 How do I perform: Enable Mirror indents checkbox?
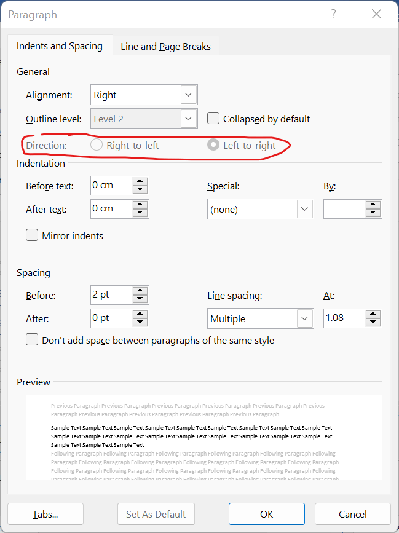tap(32, 235)
